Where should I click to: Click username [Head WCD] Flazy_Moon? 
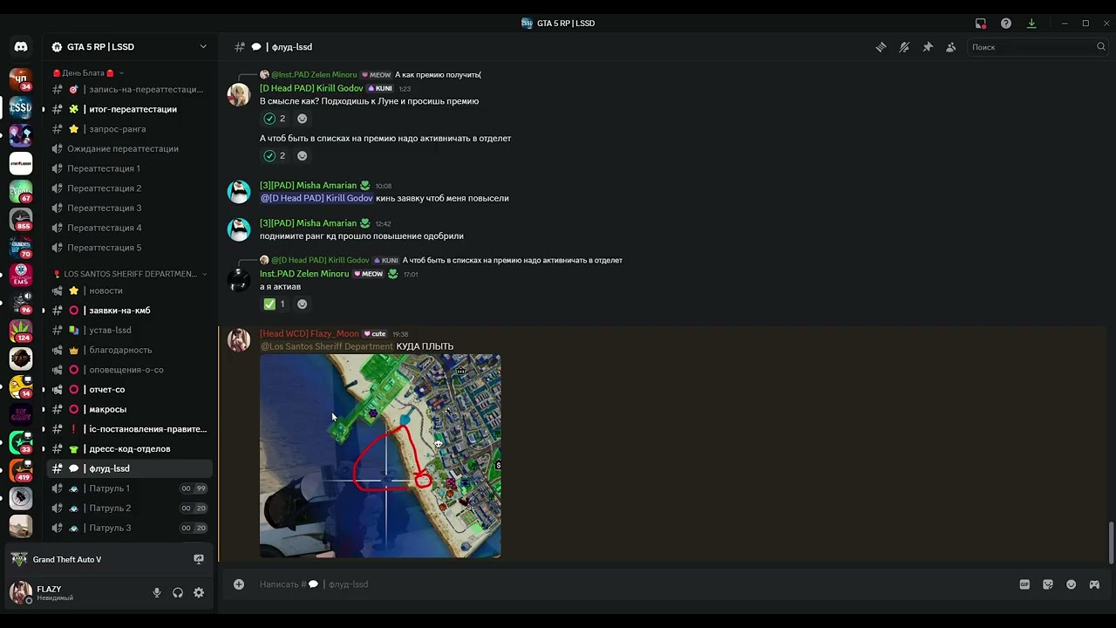click(x=310, y=333)
